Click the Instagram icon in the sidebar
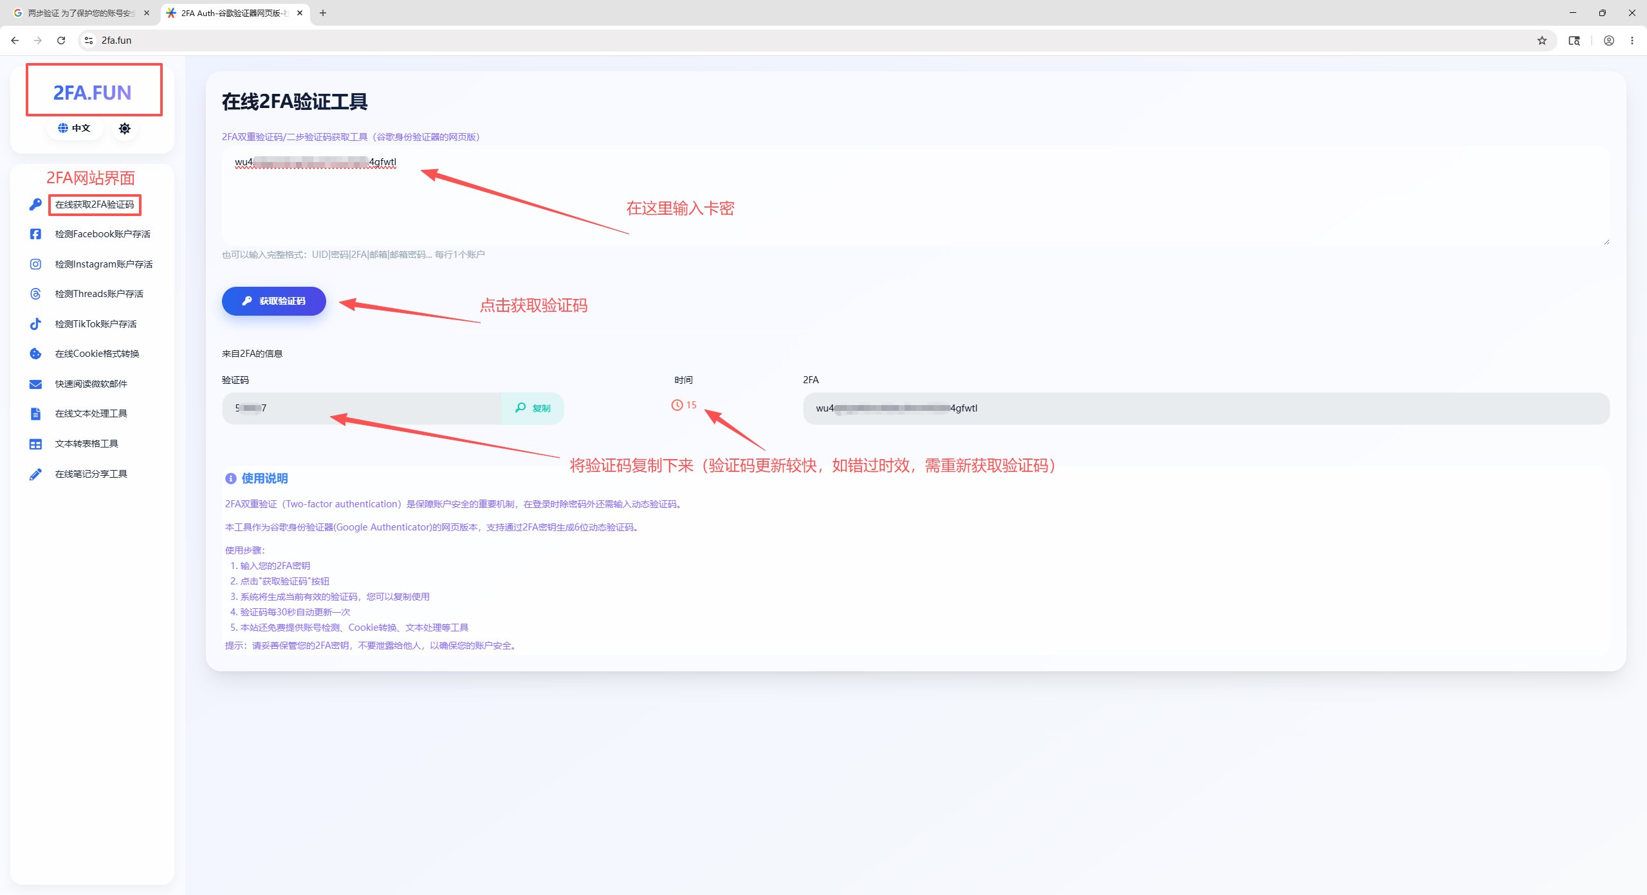 (x=35, y=264)
